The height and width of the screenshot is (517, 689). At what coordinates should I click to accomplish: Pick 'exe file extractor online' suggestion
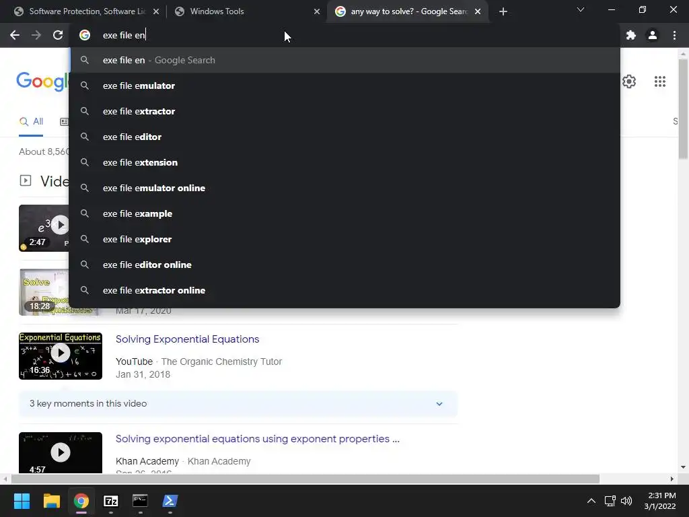(344, 290)
